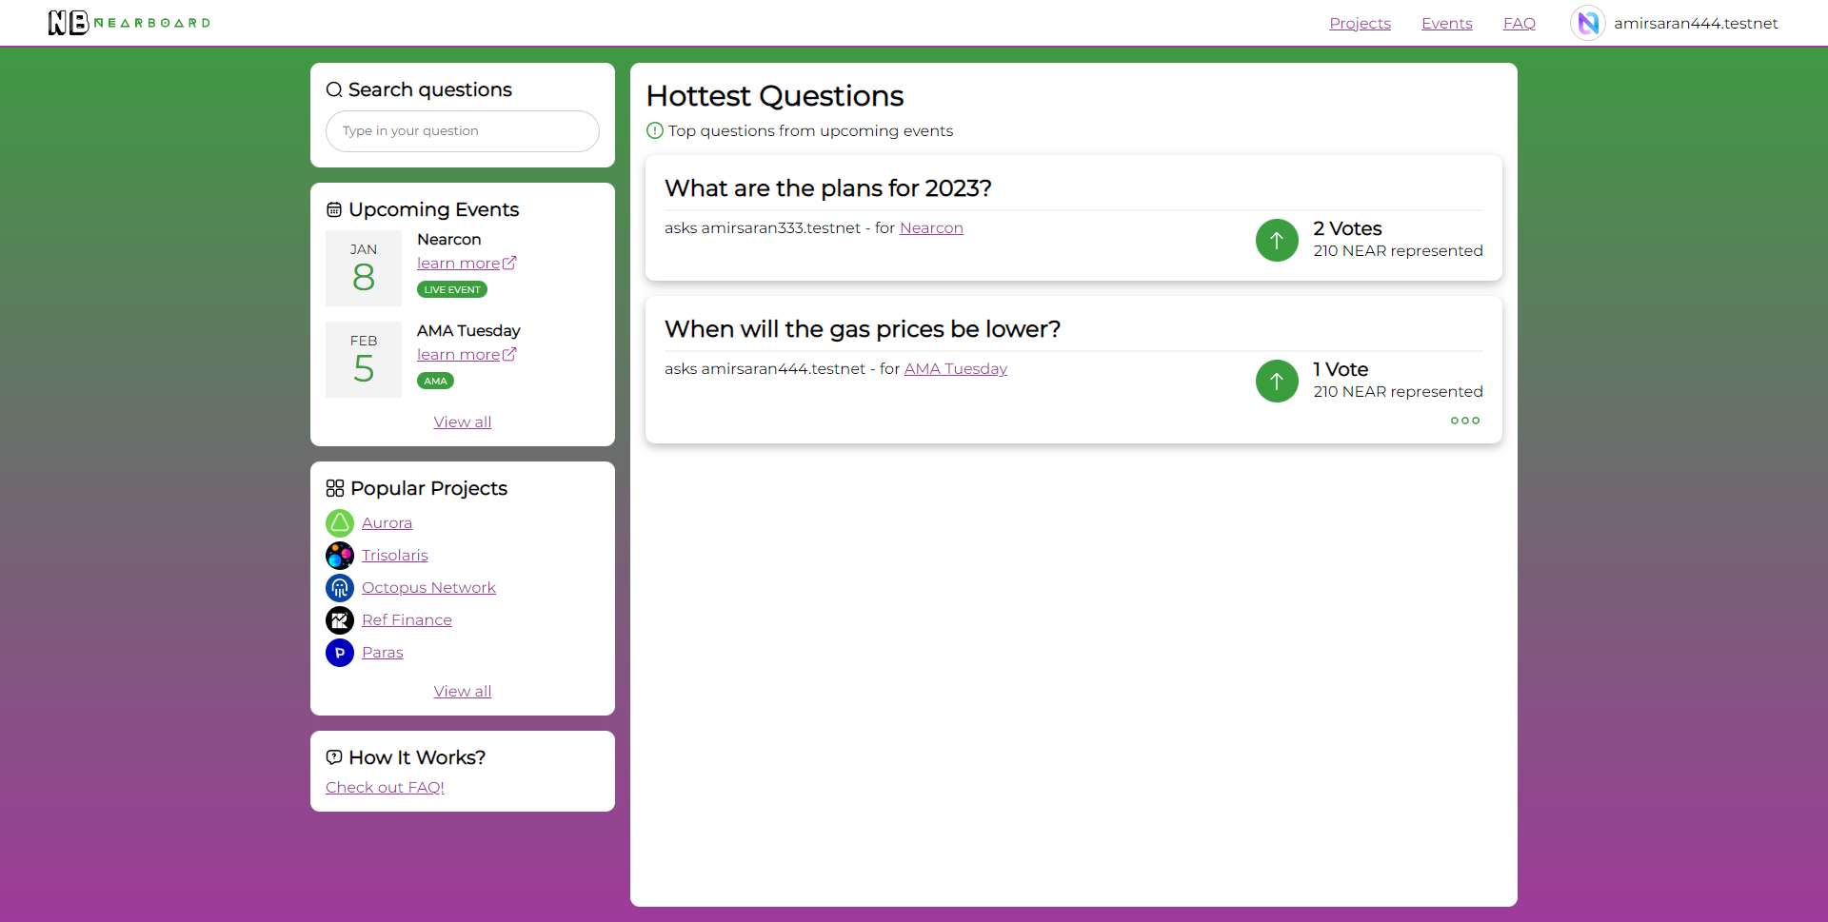
Task: Select the FEB 5 date tile
Action: click(364, 360)
